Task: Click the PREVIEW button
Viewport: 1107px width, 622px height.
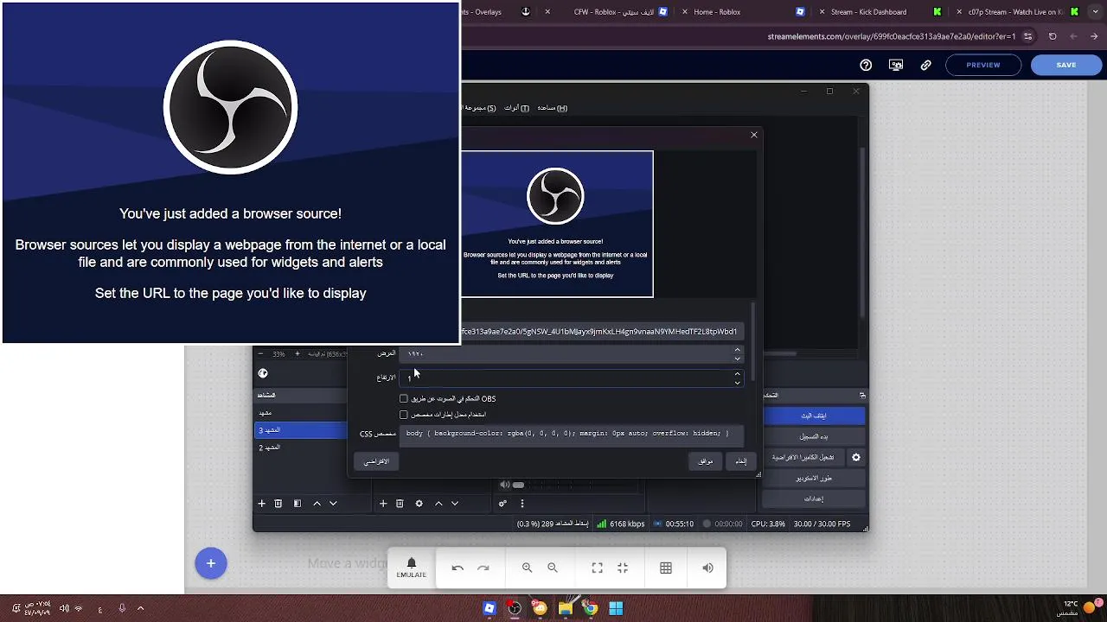Action: tap(983, 65)
